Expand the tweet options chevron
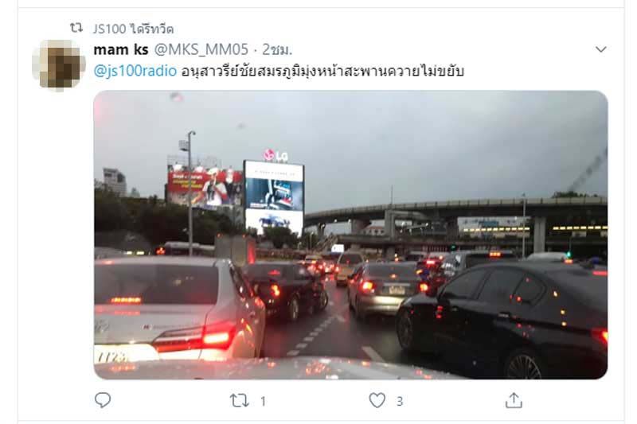Viewport: 637px width, 424px height. point(601,49)
